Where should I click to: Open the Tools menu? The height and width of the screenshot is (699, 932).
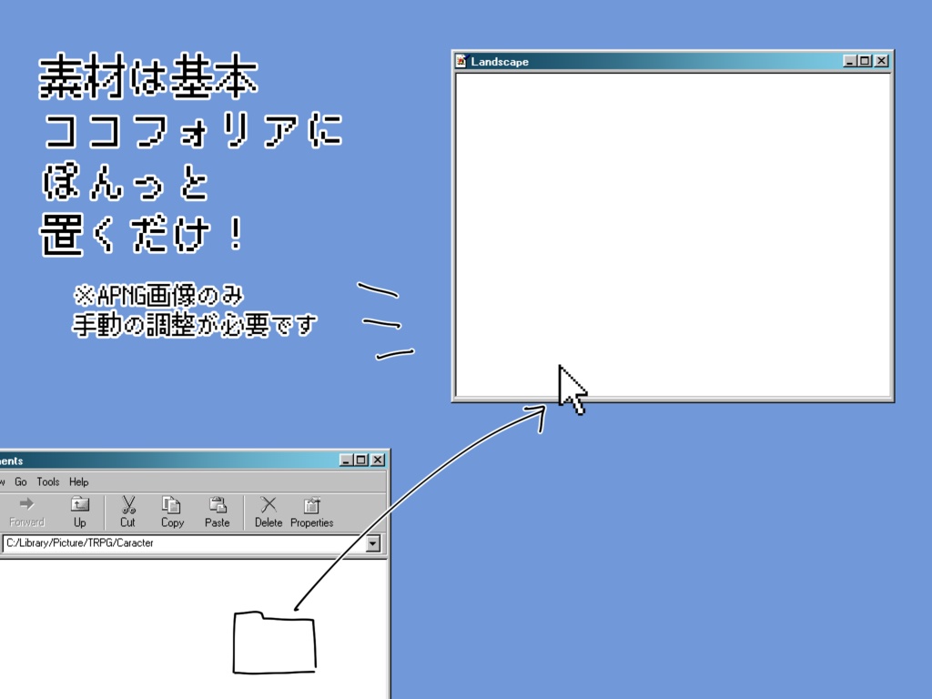click(x=48, y=481)
